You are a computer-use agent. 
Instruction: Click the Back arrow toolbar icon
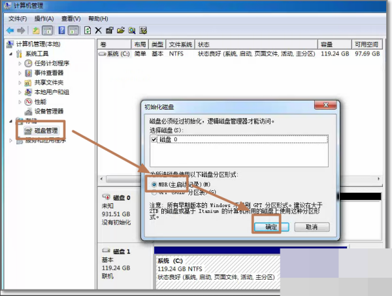[10, 31]
